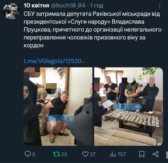Screen dimensions: 168x163
Task: Toggle the retweet icon with 29 reposts
Action: 56,154
